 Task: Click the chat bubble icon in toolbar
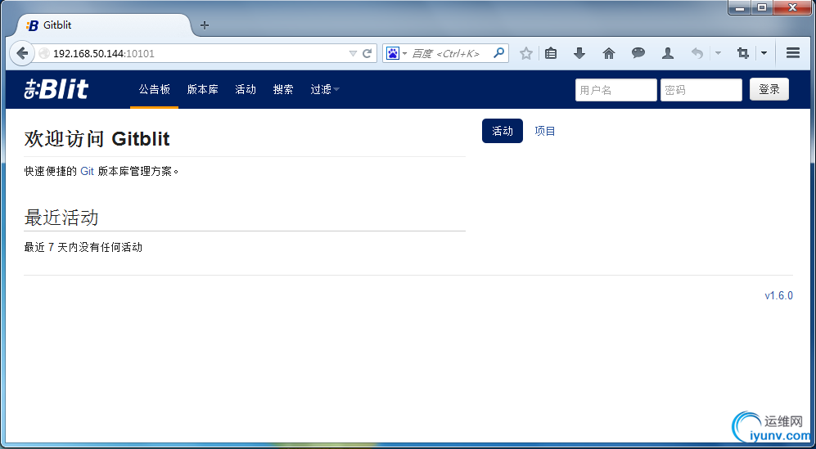[638, 52]
